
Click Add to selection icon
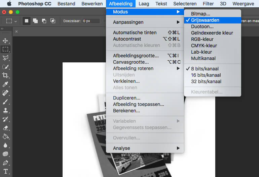(35, 21)
